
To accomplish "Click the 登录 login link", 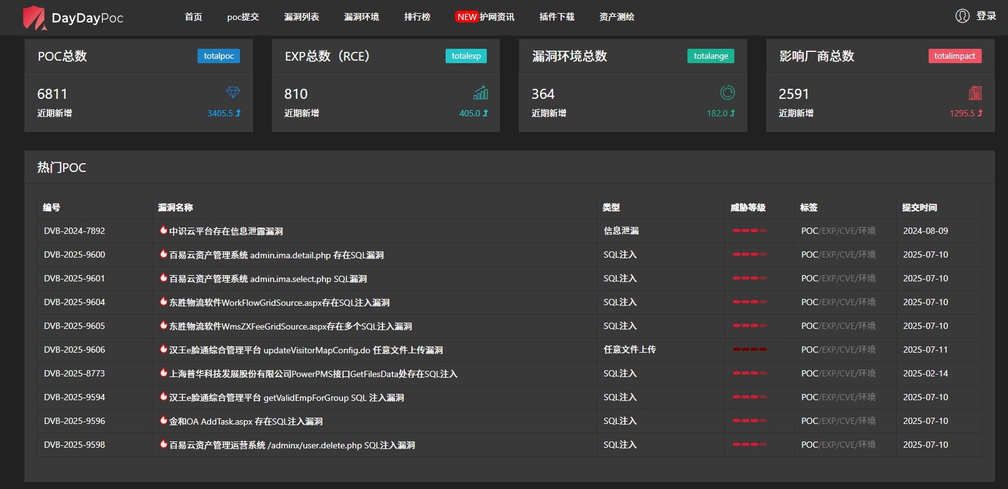I will tap(986, 16).
